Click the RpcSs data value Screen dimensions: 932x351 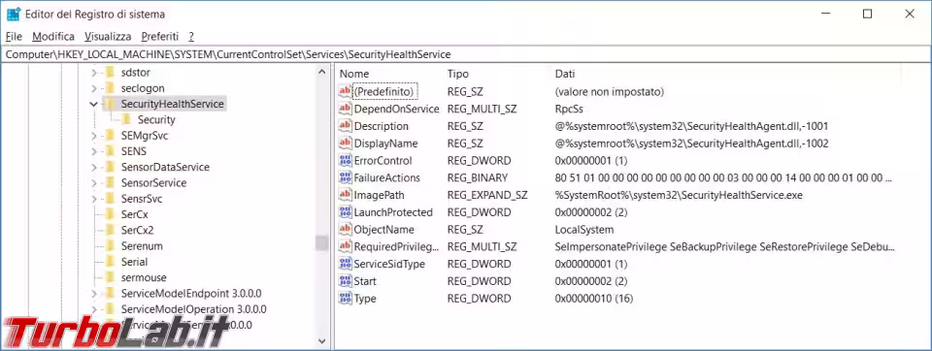pos(568,109)
